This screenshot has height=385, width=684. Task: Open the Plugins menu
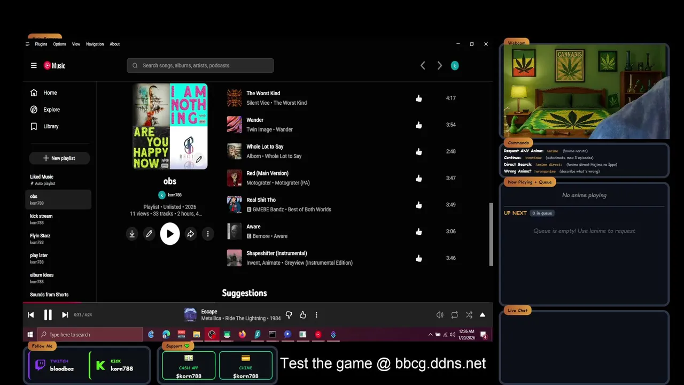tap(41, 44)
